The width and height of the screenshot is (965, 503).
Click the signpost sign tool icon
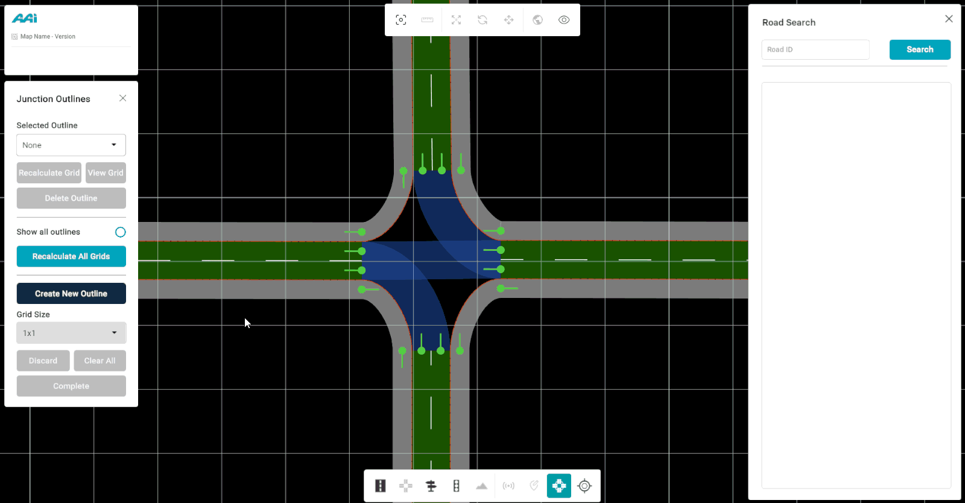(431, 486)
